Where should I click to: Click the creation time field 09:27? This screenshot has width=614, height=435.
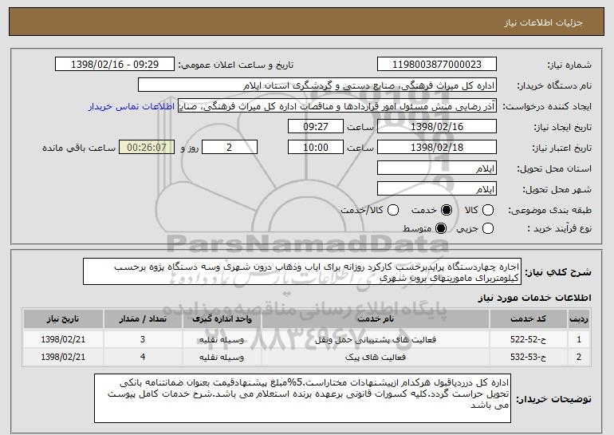point(316,127)
